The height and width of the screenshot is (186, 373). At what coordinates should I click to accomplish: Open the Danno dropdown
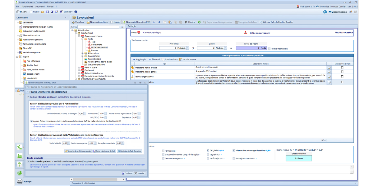[x=225, y=48]
